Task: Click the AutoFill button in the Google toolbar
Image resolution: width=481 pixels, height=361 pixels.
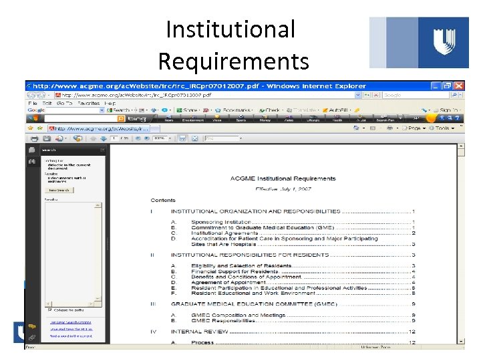Action: (x=335, y=110)
